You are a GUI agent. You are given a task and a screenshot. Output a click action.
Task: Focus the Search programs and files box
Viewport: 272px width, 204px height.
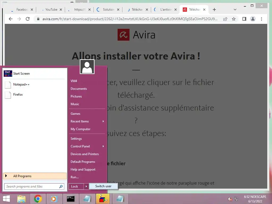tap(34, 186)
